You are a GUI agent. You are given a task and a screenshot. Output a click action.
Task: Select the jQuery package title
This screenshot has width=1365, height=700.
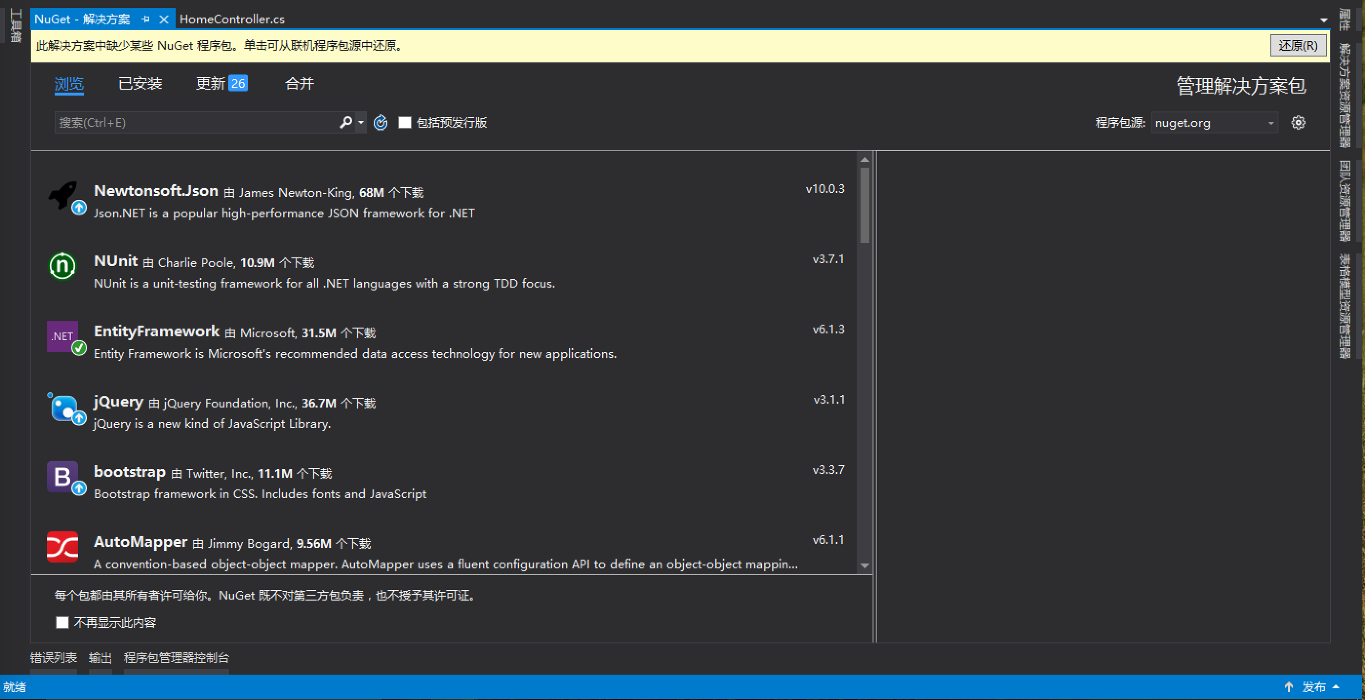pyautogui.click(x=118, y=402)
